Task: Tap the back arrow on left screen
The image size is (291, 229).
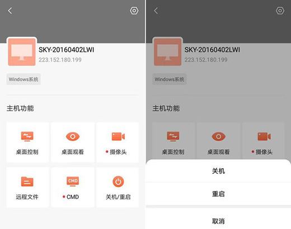Action: coord(10,11)
